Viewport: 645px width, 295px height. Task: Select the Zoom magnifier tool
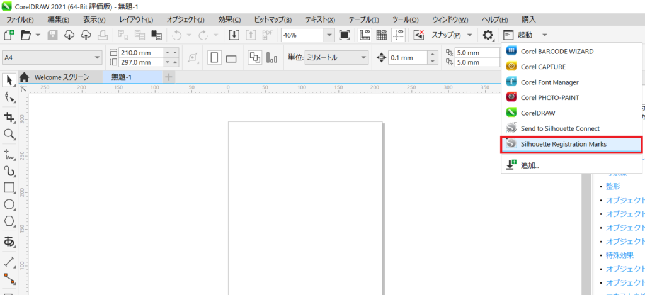[9, 133]
